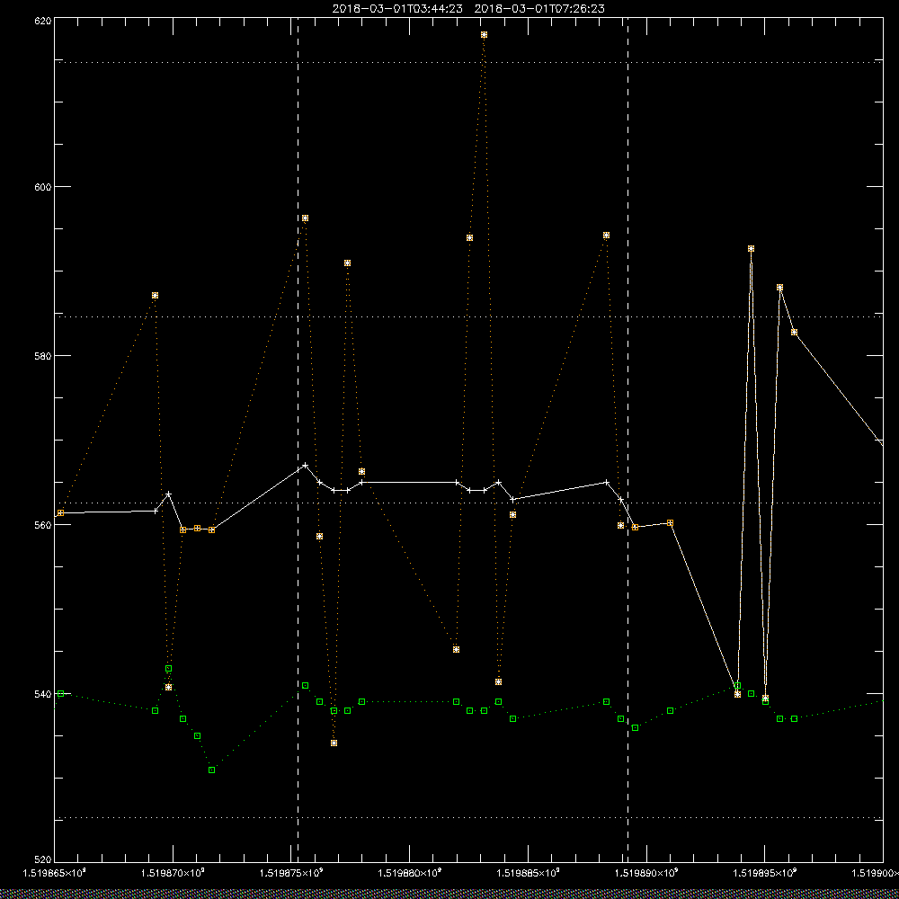899x899 pixels.
Task: Select the 560 y-axis label
Action: (x=43, y=525)
